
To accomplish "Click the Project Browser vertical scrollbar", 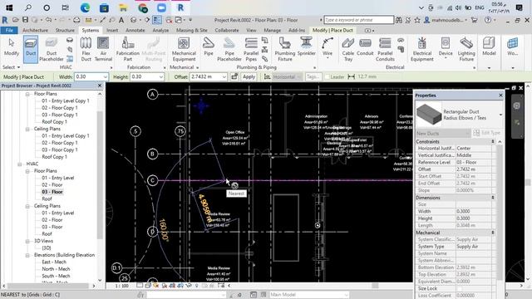I will [100, 175].
